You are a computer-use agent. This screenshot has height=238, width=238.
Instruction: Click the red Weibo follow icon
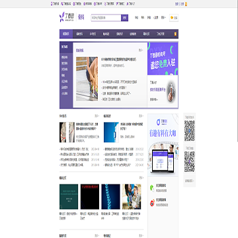click(152, 203)
